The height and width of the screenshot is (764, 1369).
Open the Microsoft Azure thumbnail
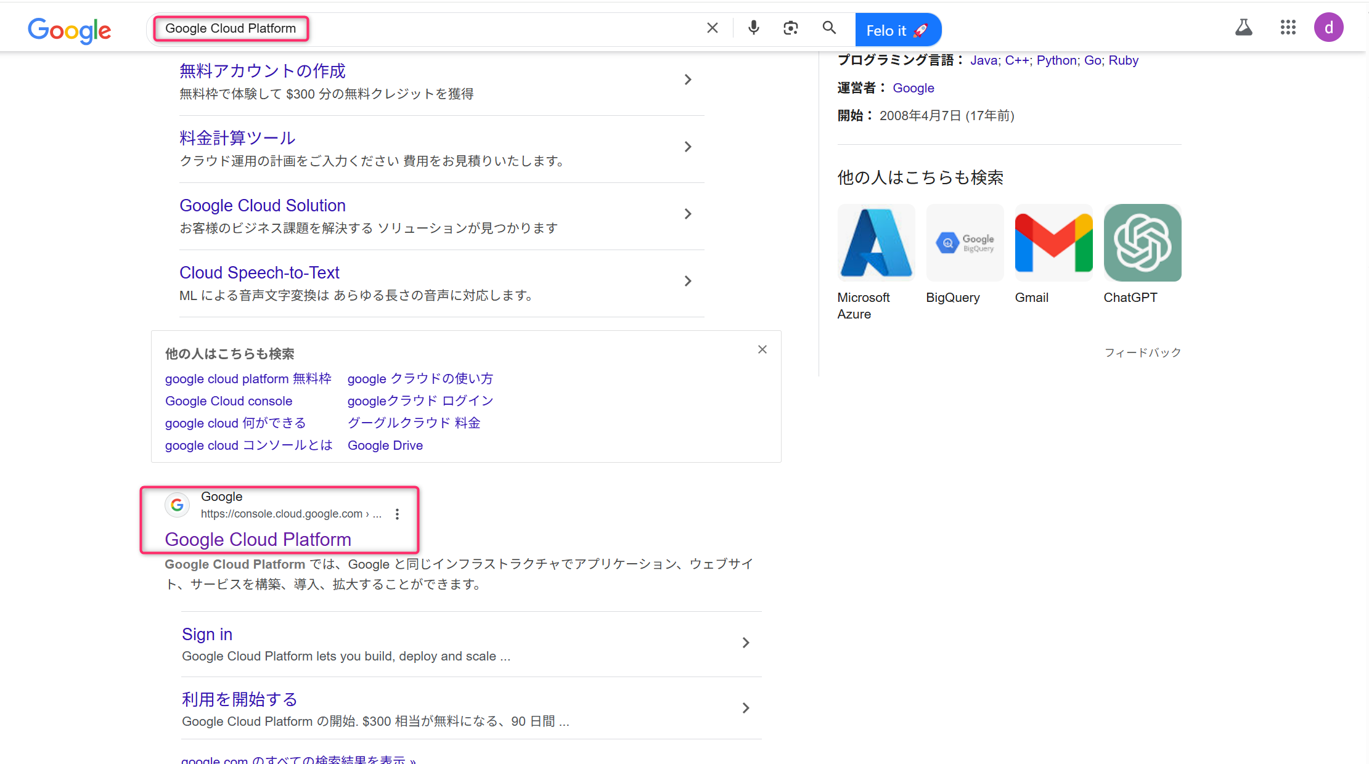876,243
